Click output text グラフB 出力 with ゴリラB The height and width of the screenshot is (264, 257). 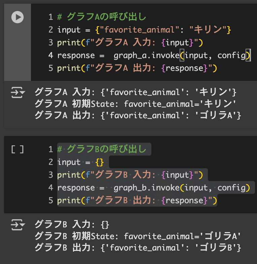[138, 248]
